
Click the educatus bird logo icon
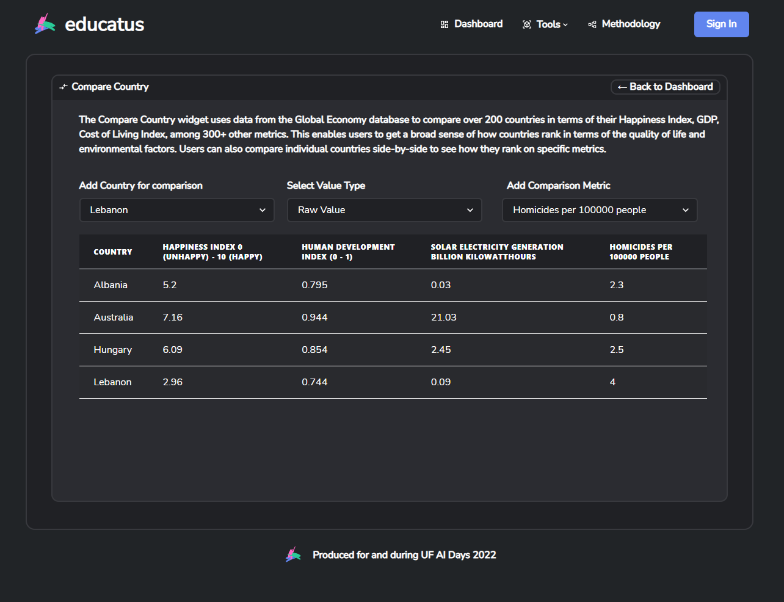click(x=45, y=24)
